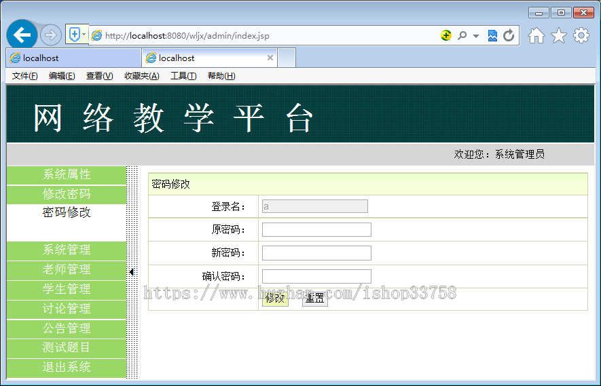Click the 重置 reset button
Image resolution: width=601 pixels, height=386 pixels.
click(x=315, y=298)
